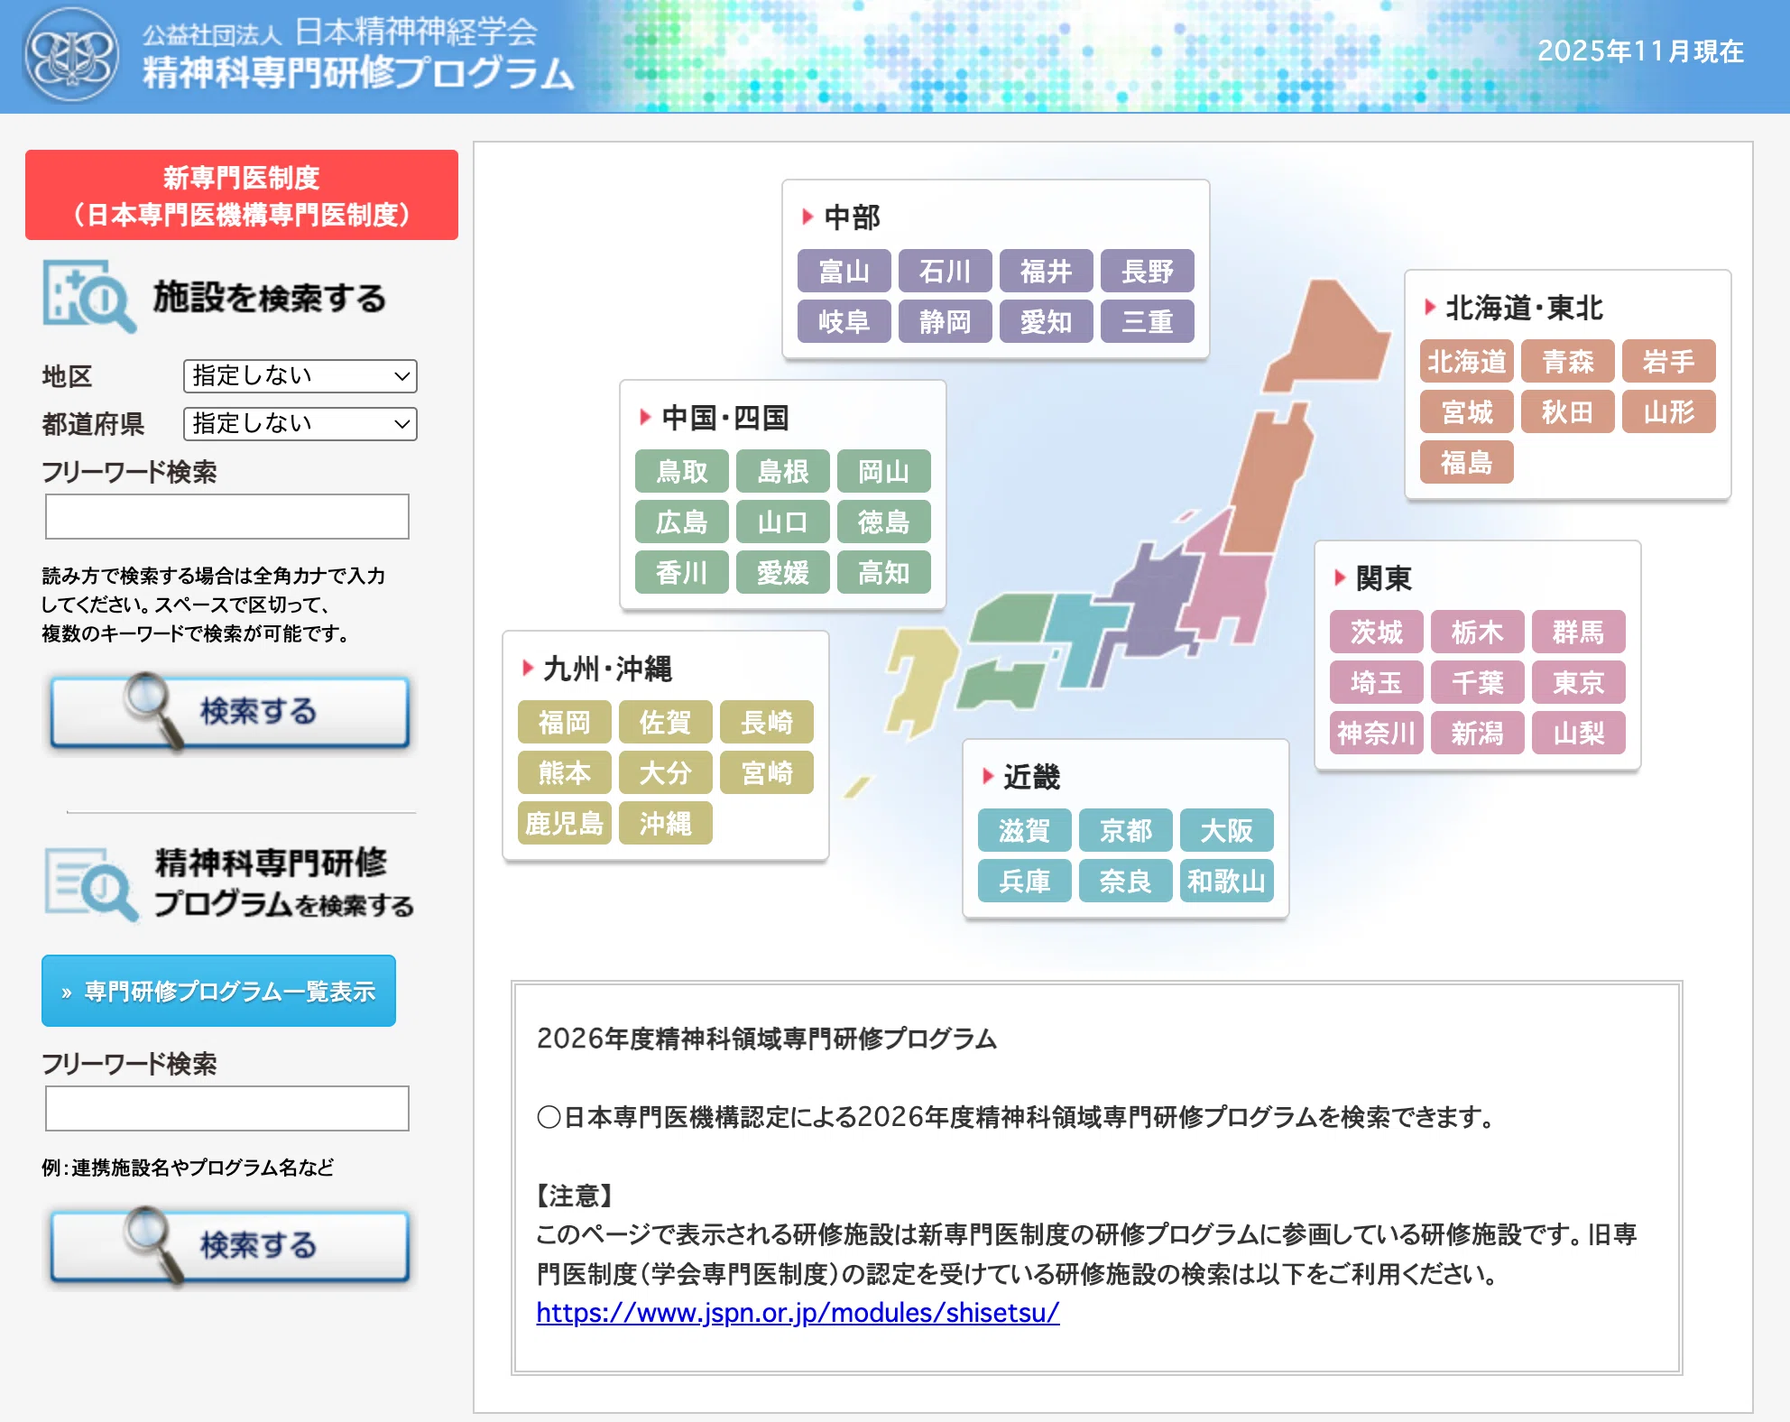Image resolution: width=1790 pixels, height=1422 pixels.
Task: Click the program search document magnifier icon
Action: (91, 883)
